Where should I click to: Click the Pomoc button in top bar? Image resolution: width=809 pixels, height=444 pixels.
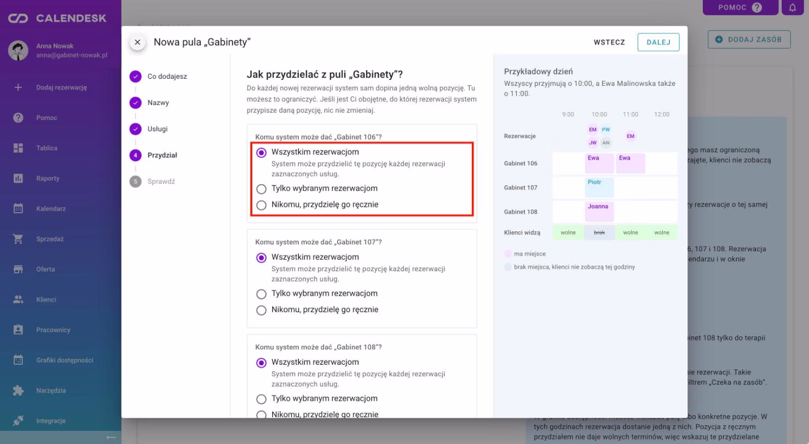click(741, 7)
